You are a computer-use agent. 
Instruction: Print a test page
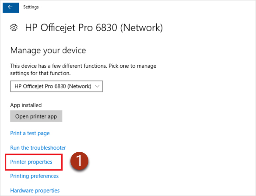coord(30,133)
